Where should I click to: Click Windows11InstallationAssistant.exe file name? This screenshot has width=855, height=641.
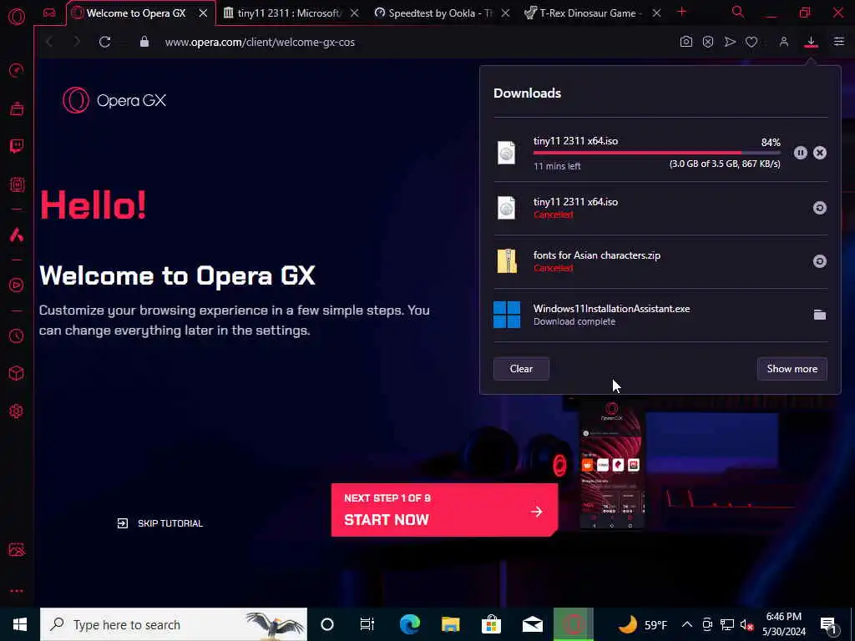[611, 309]
